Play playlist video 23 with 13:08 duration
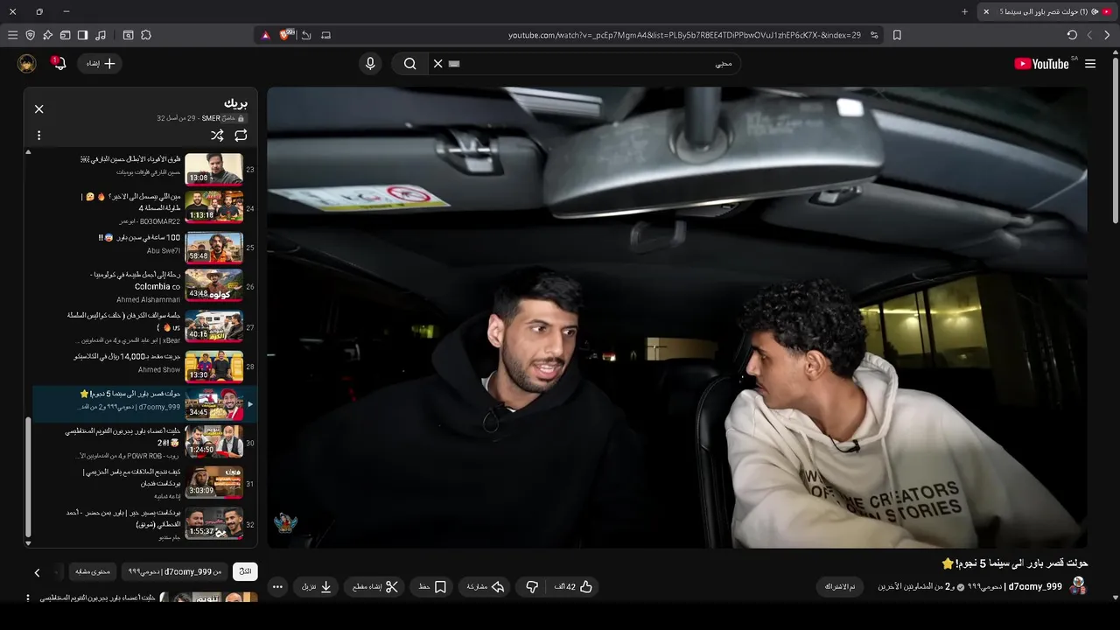The height and width of the screenshot is (630, 1120). click(144, 169)
